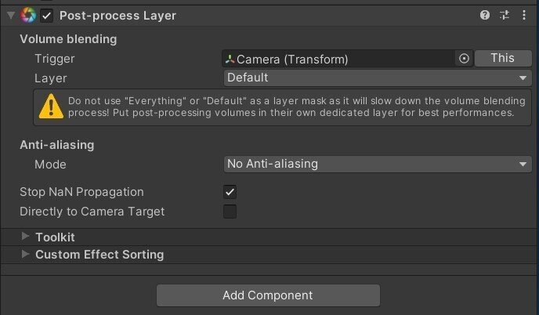
Task: Enable Directly to Camera Target checkbox
Action: [x=230, y=212]
